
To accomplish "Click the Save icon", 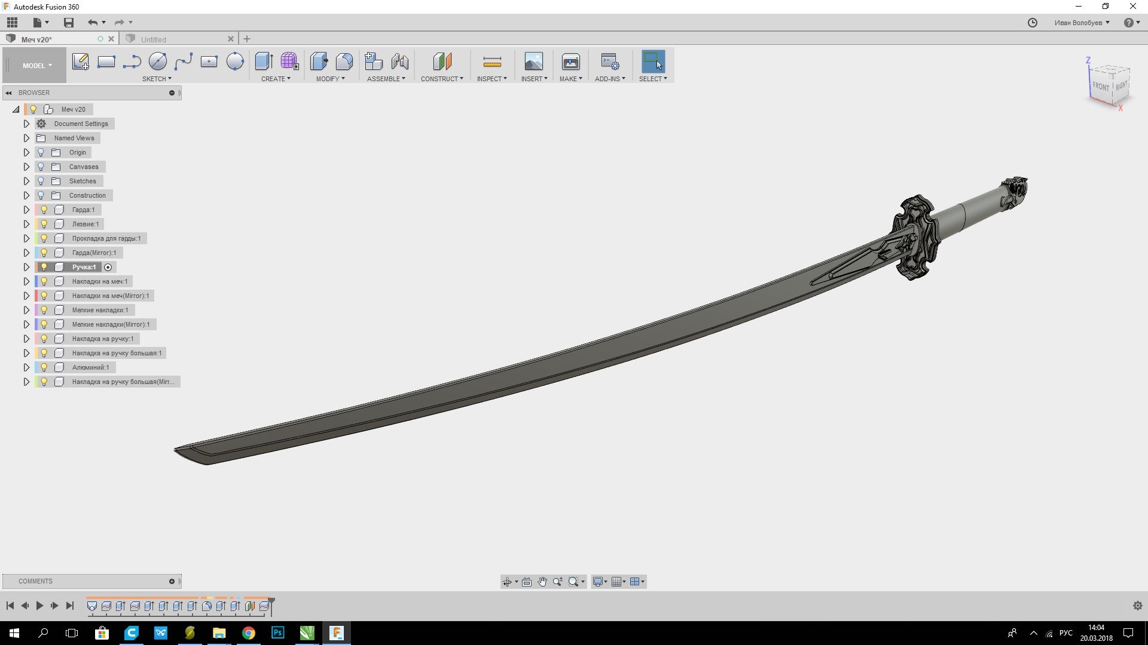I will [x=69, y=23].
